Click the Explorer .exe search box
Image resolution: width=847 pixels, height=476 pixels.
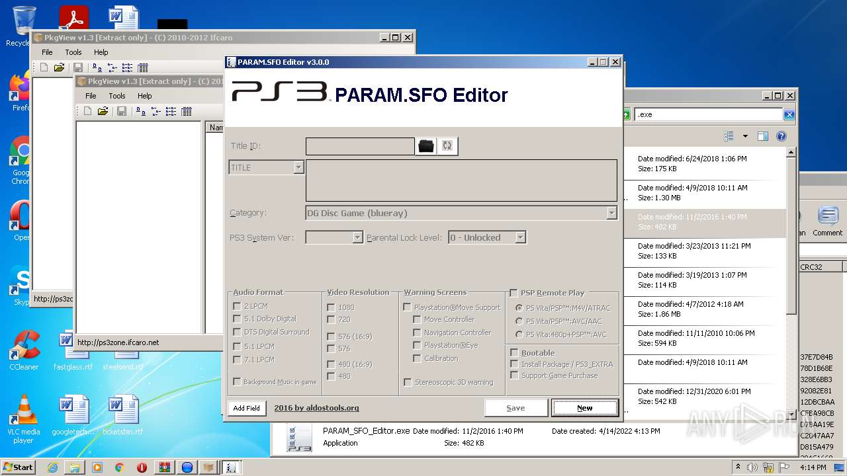point(709,114)
